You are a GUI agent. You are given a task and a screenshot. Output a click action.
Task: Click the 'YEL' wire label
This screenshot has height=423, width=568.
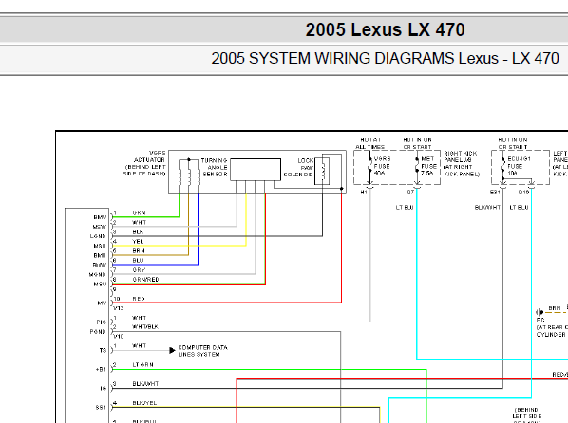138,241
